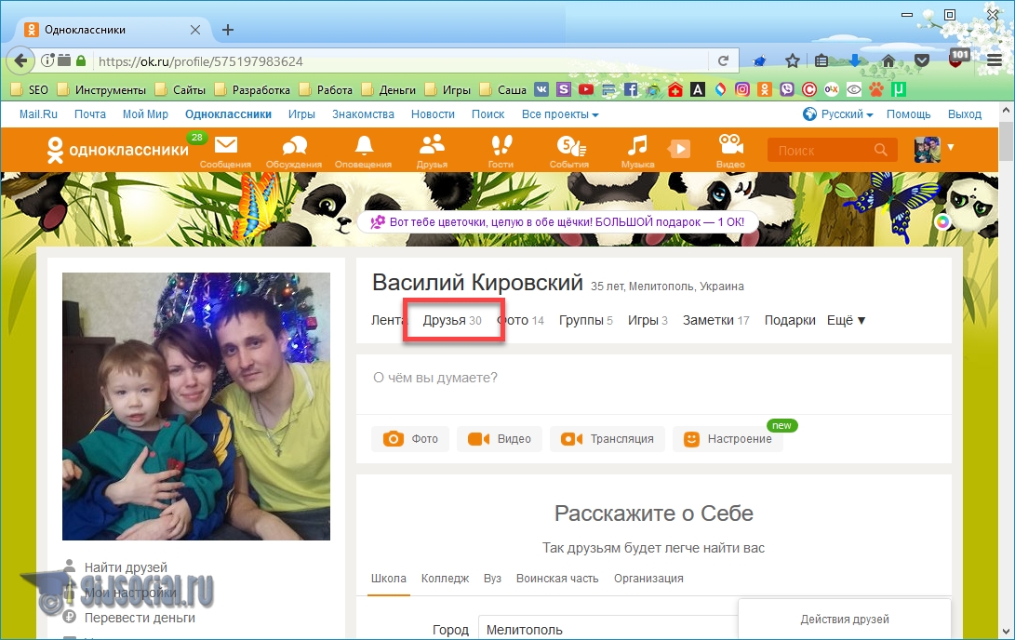Open Все проекты dropdown

click(x=559, y=114)
